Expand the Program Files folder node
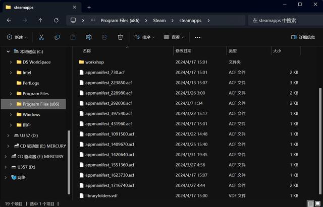323x207 pixels. coord(11,94)
